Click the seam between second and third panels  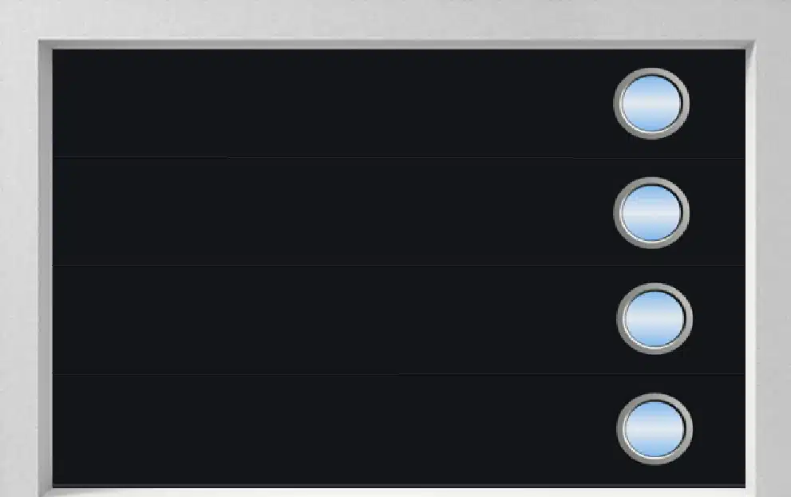click(x=398, y=266)
